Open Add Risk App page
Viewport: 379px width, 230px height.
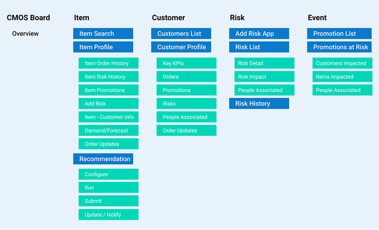[259, 34]
